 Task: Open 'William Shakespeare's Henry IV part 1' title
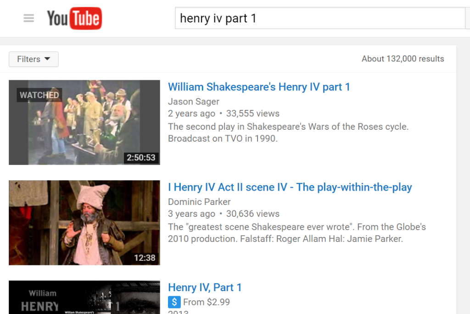pos(259,87)
